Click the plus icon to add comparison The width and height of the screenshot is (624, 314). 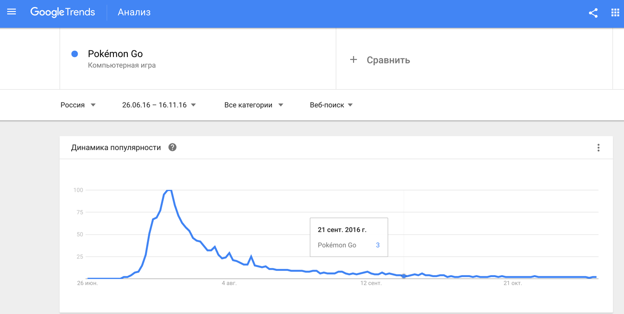point(354,60)
